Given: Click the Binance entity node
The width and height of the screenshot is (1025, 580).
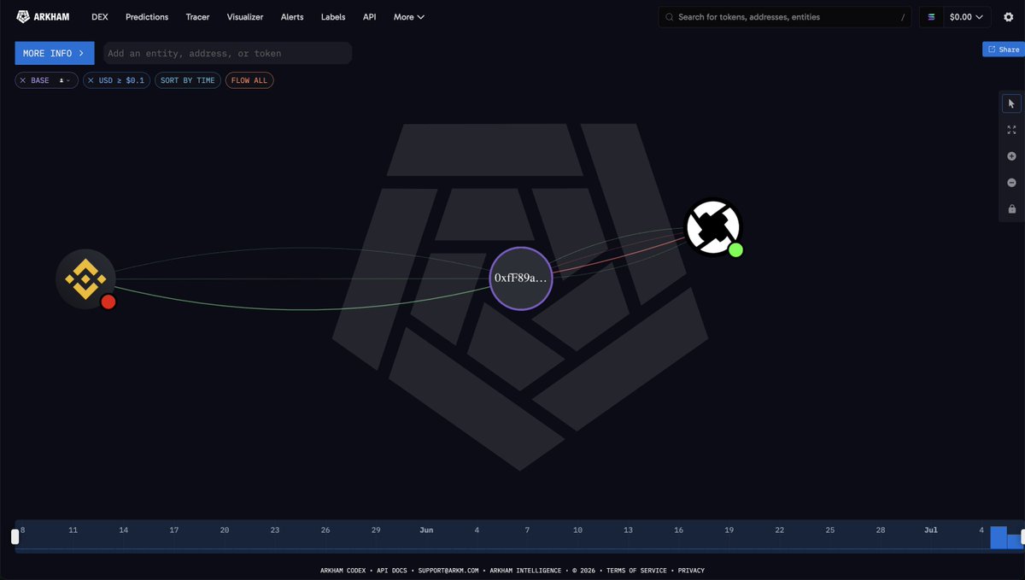Looking at the screenshot, I should pyautogui.click(x=85, y=278).
